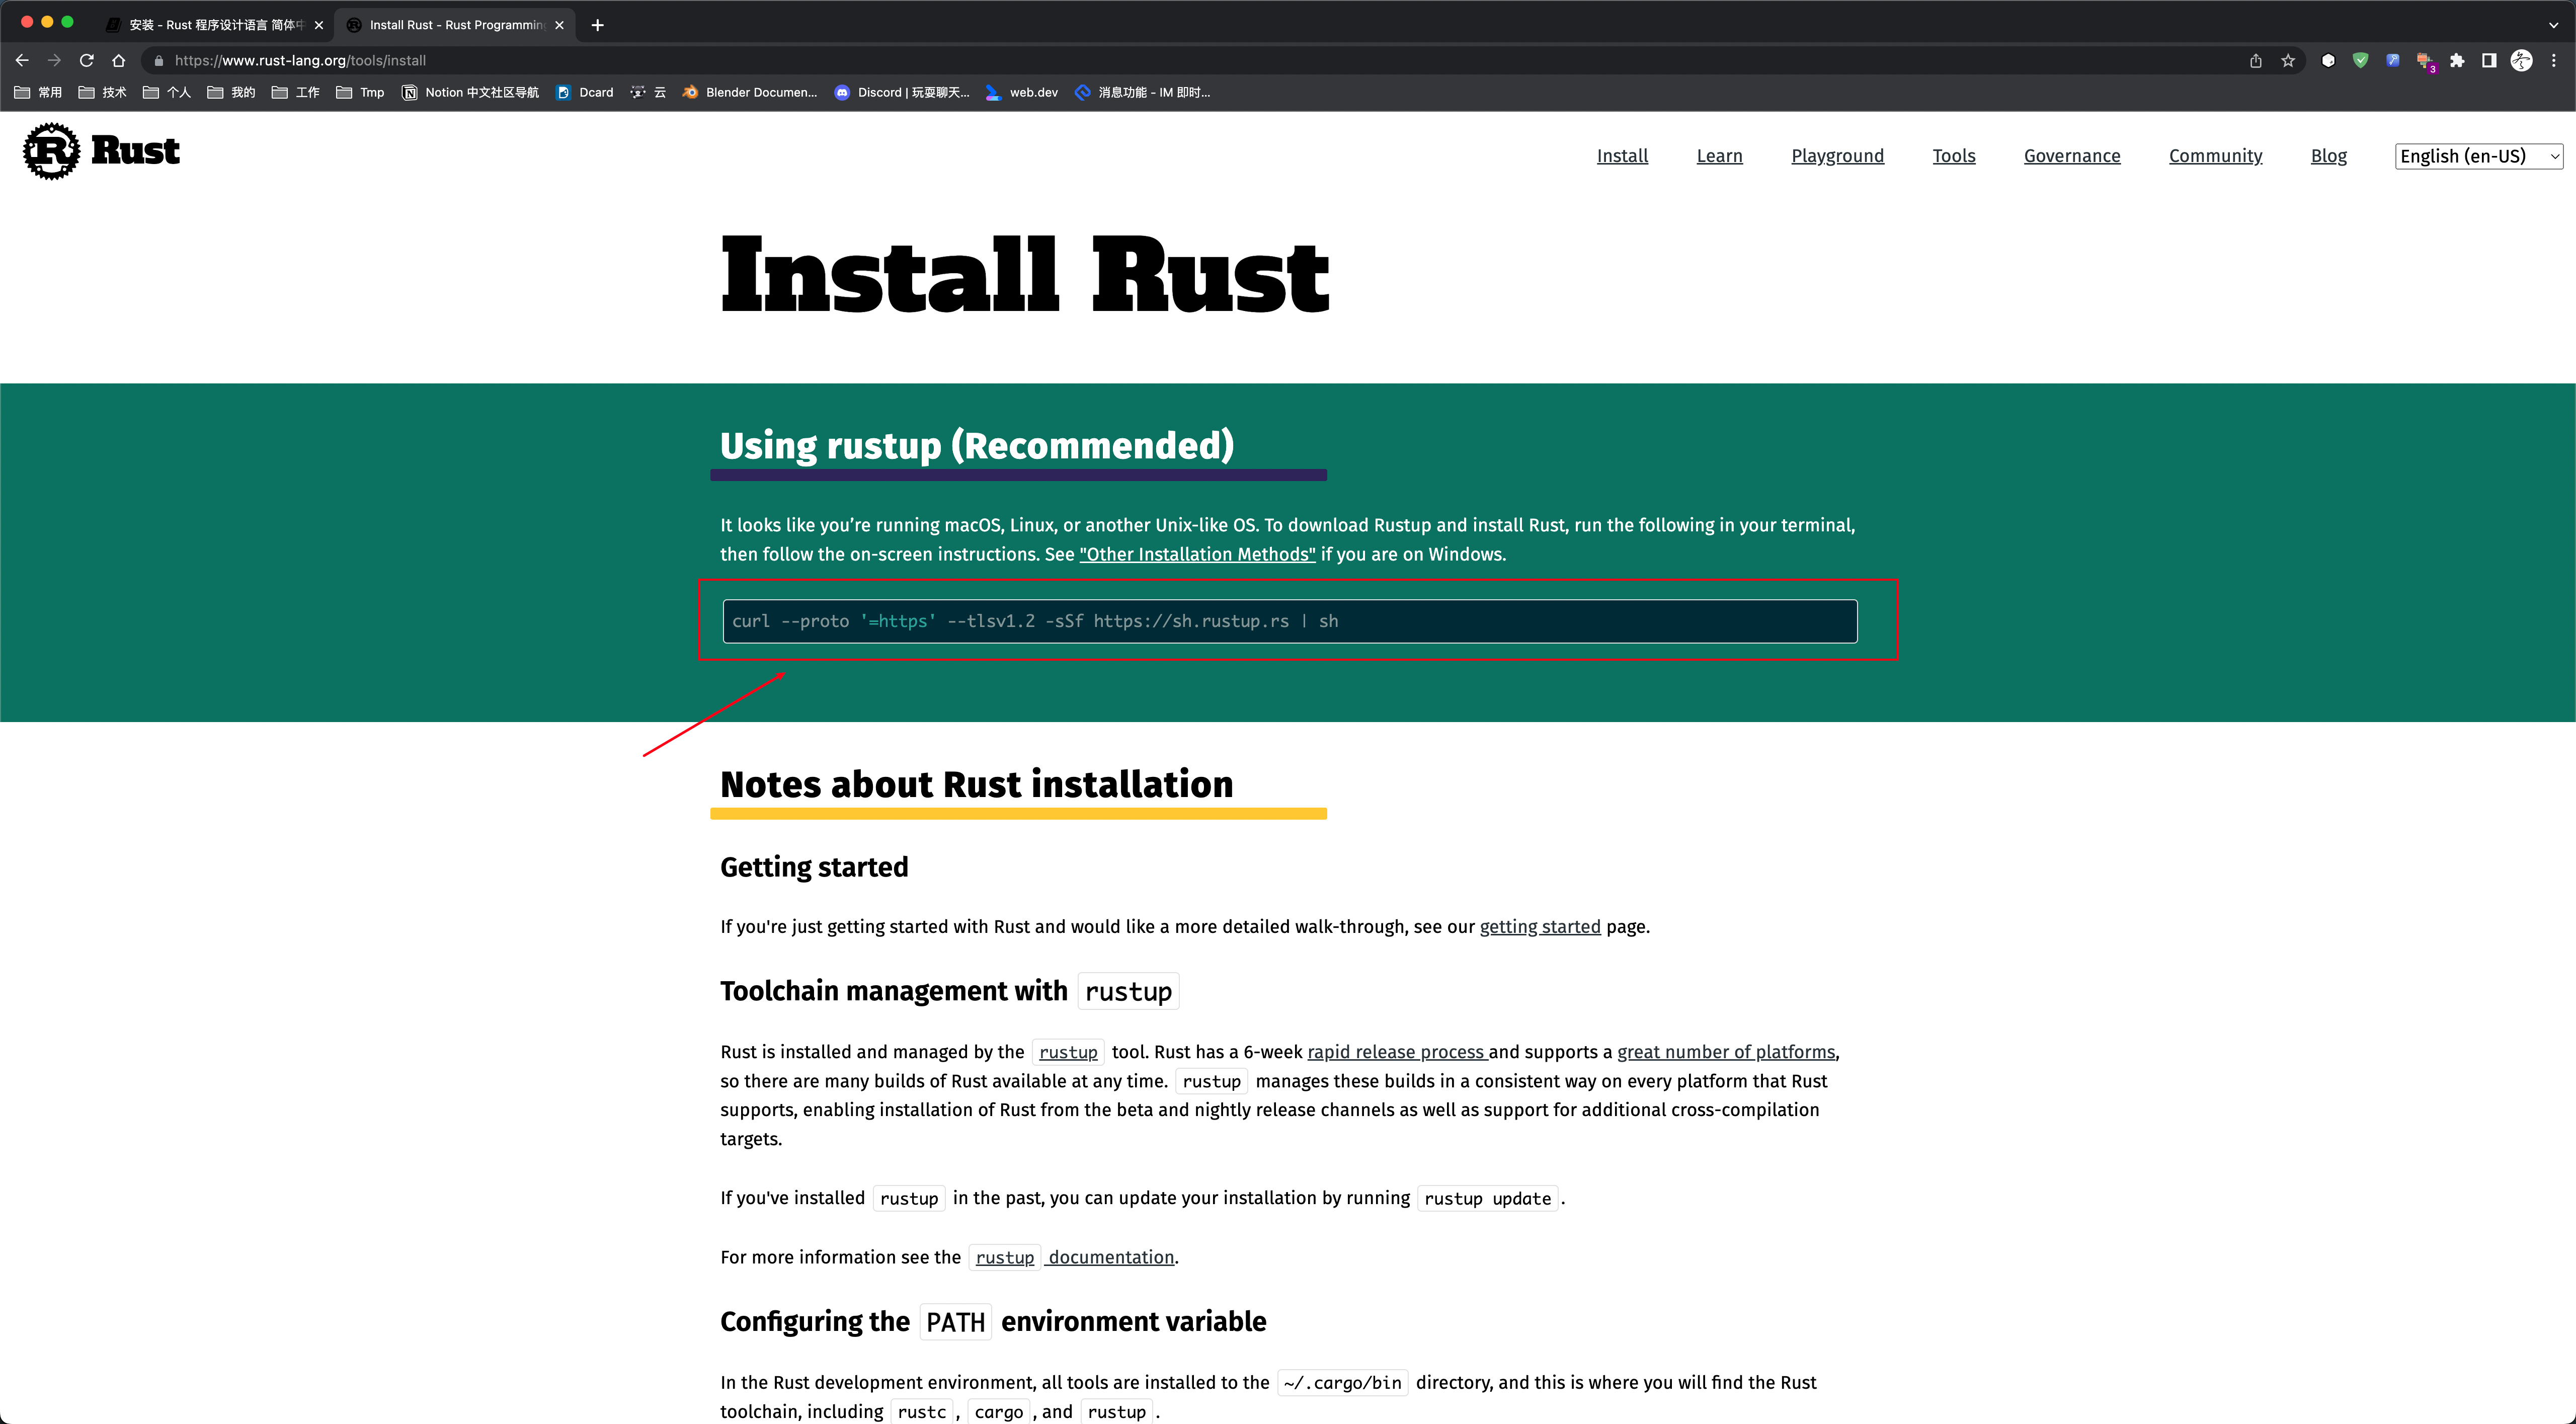Open the getting started page link
2576x1424 pixels.
point(1539,927)
